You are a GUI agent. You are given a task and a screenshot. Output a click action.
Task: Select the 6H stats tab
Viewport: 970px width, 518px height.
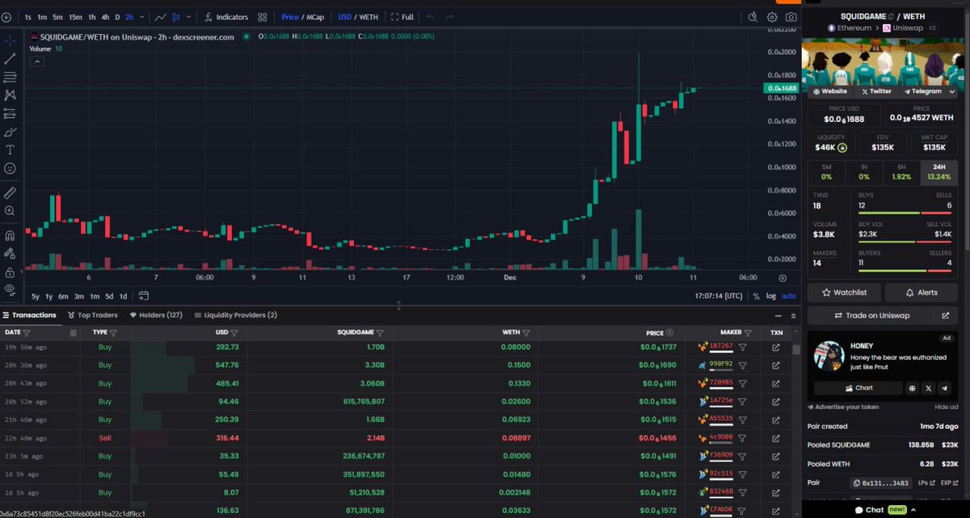(901, 171)
